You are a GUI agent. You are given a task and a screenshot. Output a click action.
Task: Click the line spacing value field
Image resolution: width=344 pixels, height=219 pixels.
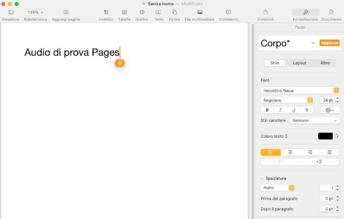(327, 188)
